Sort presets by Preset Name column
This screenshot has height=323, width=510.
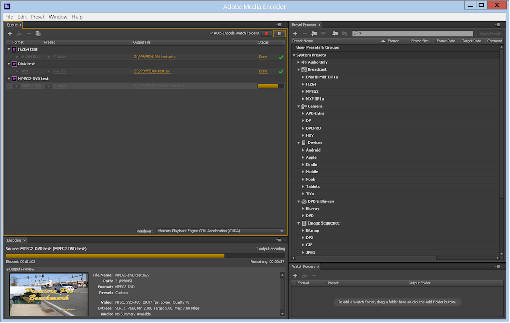pos(302,41)
